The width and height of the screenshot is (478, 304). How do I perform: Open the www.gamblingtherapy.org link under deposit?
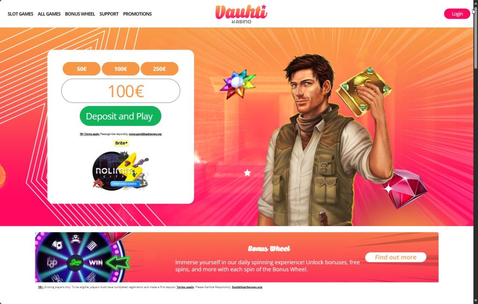tap(145, 134)
